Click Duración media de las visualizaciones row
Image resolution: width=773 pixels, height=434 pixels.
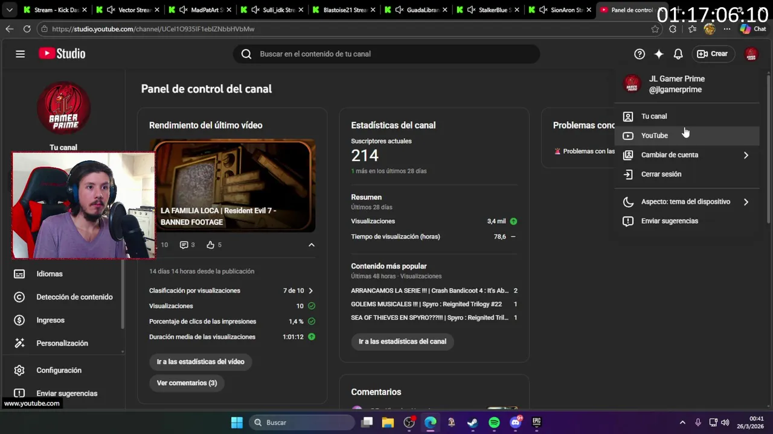point(232,337)
